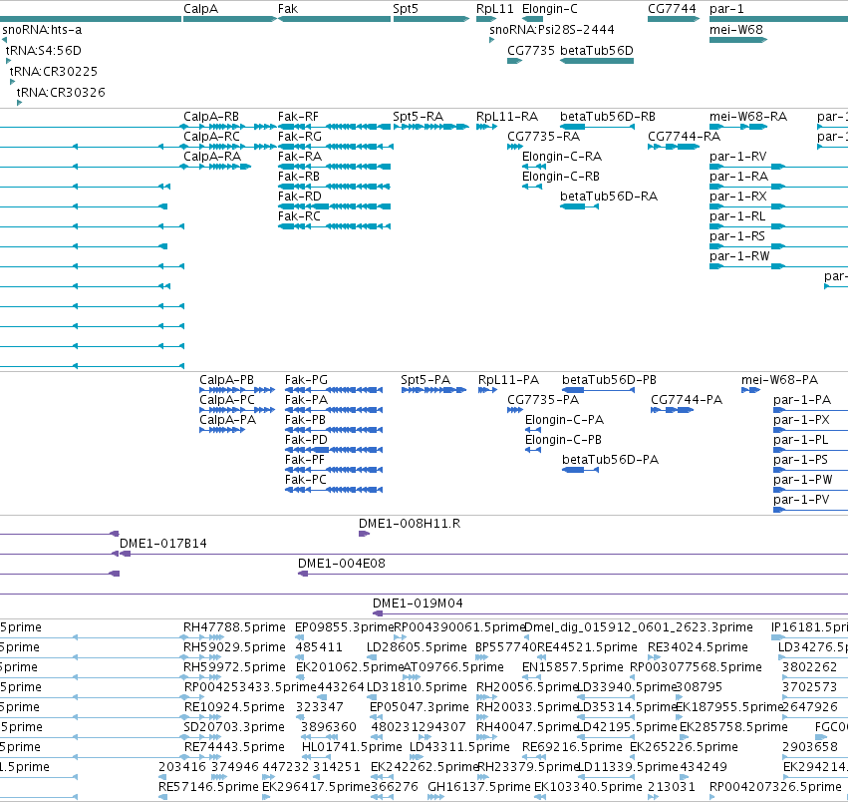This screenshot has width=848, height=802.
Task: Open DME1-008H11.R clone label
Action: point(410,524)
